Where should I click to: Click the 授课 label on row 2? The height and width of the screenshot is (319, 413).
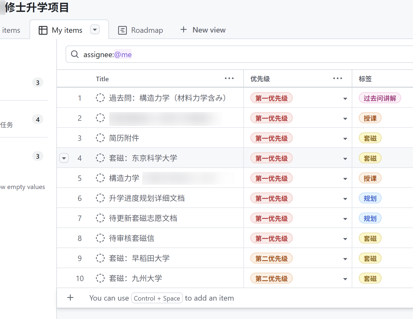pos(370,118)
